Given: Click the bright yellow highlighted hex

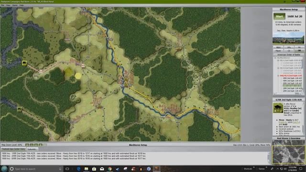Looking at the screenshot, I should coord(78,75).
